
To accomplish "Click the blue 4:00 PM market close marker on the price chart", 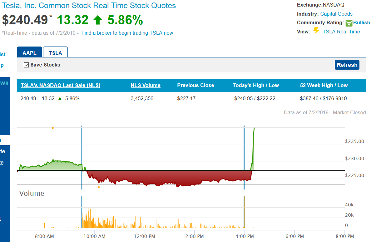I will coord(244,157).
